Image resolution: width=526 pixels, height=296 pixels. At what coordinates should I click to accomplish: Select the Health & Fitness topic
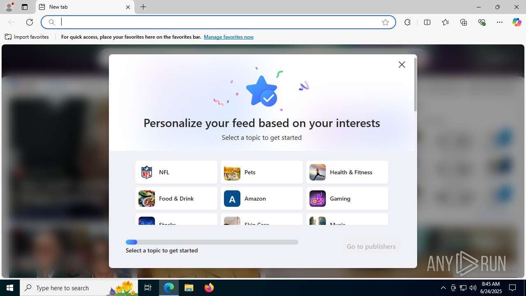pyautogui.click(x=347, y=172)
